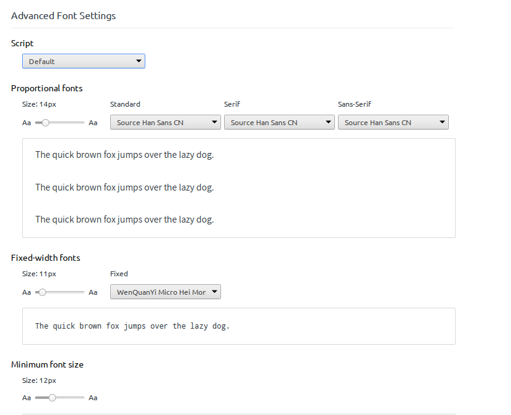Click the third proportional preview sentence
The width and height of the screenshot is (511, 415).
pyautogui.click(x=124, y=219)
